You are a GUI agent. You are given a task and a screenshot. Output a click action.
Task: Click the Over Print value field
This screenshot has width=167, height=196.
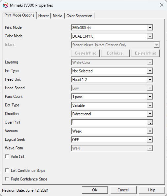[x=109, y=122]
